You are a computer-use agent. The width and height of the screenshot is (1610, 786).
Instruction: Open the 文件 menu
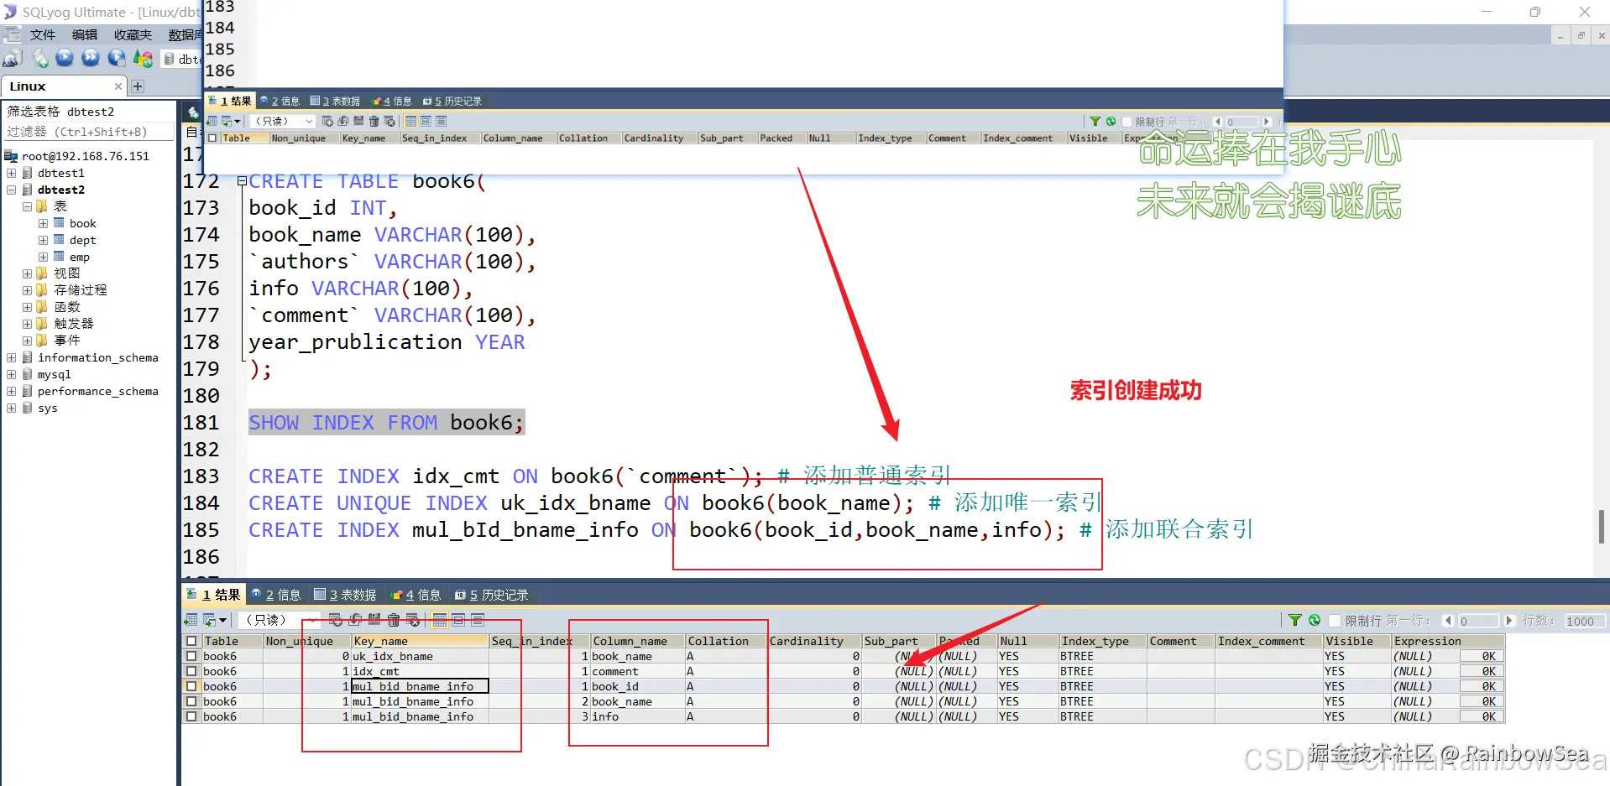[42, 34]
